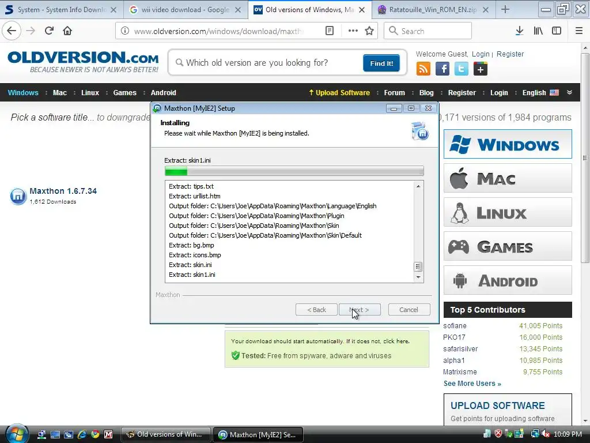Open the Firefox library icon
Screen dimensions: 590x443
(538, 31)
